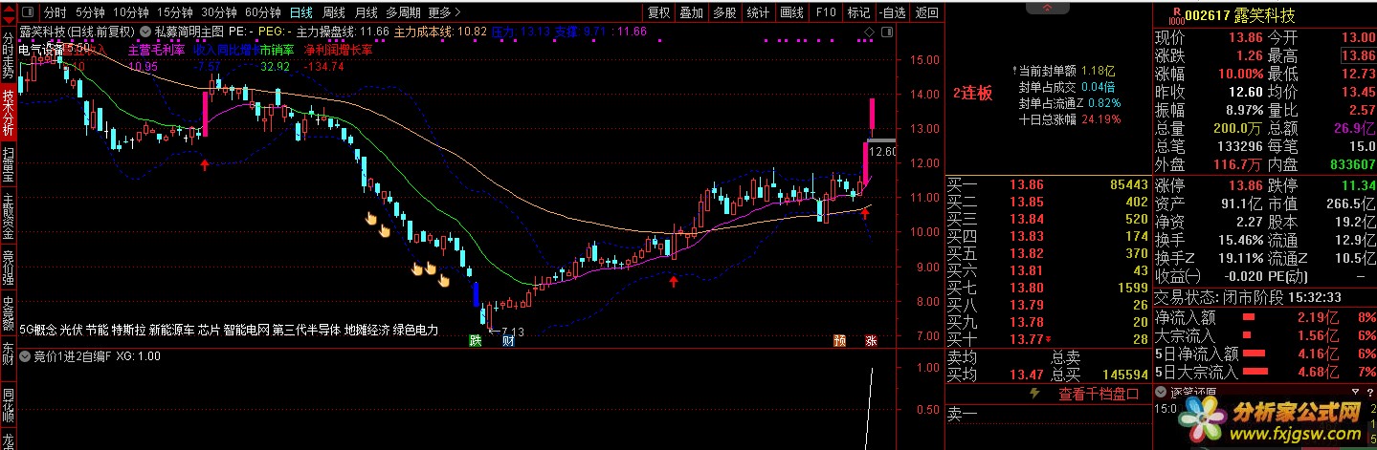Switch to 30分钟 period tab
Viewport: 1377px width, 450px height.
(219, 12)
